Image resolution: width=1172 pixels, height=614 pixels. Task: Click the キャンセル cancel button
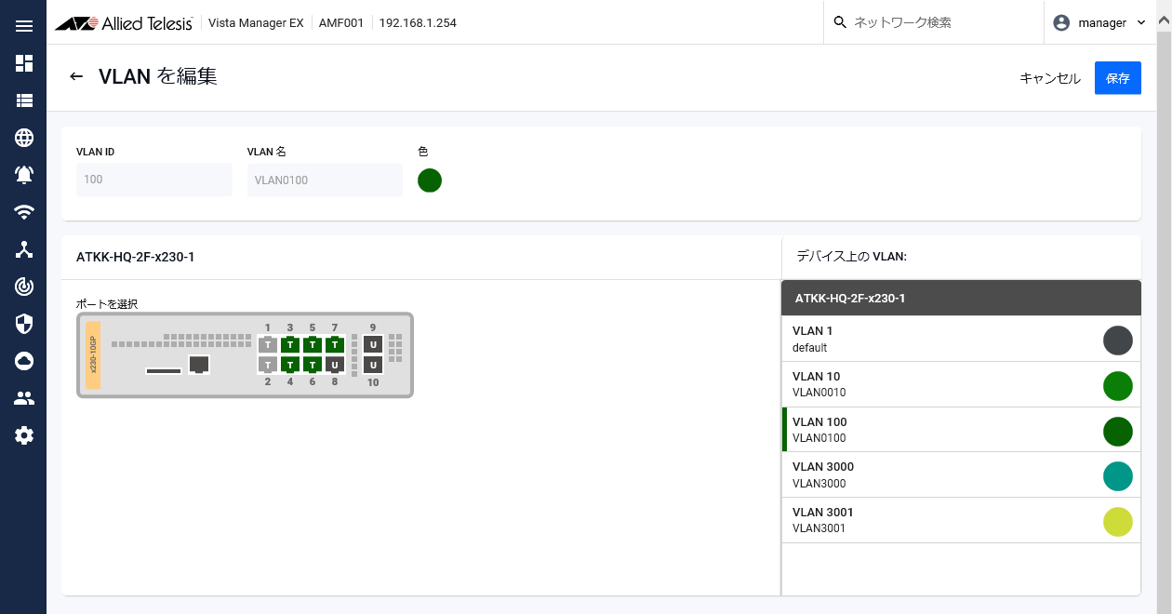point(1050,78)
